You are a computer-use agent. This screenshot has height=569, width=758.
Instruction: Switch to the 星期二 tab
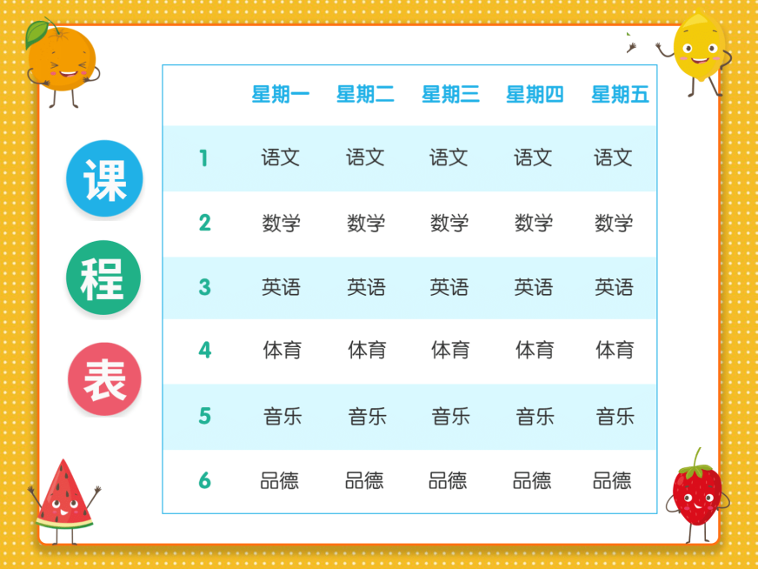click(x=365, y=95)
